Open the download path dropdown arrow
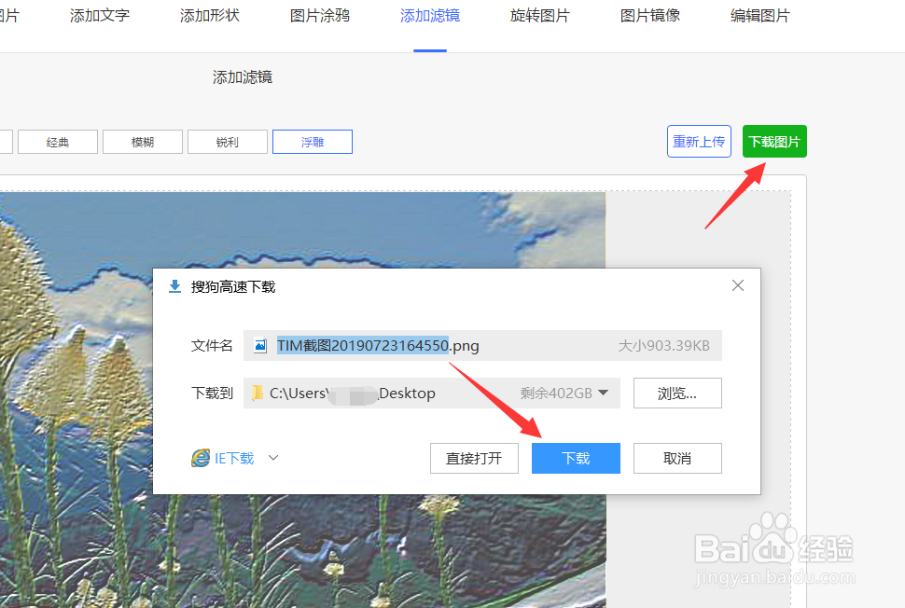This screenshot has width=905, height=608. click(603, 393)
